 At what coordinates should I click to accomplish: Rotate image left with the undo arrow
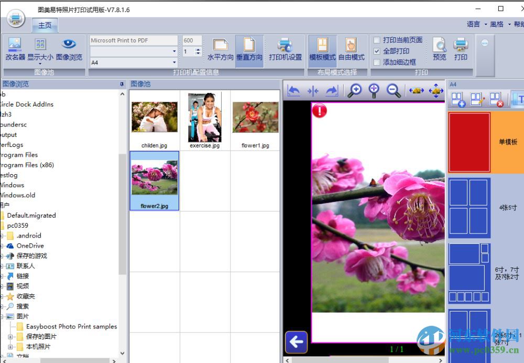pos(294,90)
